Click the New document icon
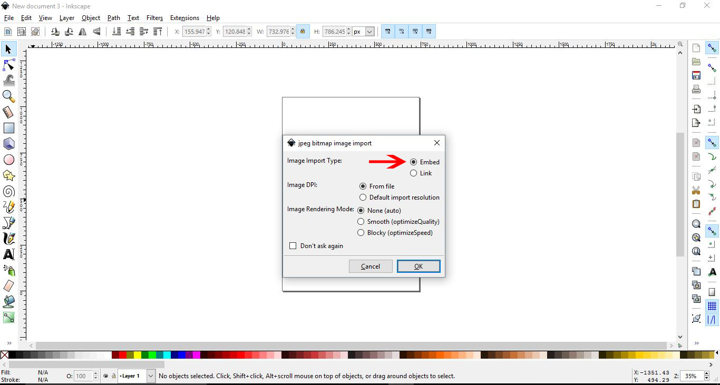 click(696, 48)
